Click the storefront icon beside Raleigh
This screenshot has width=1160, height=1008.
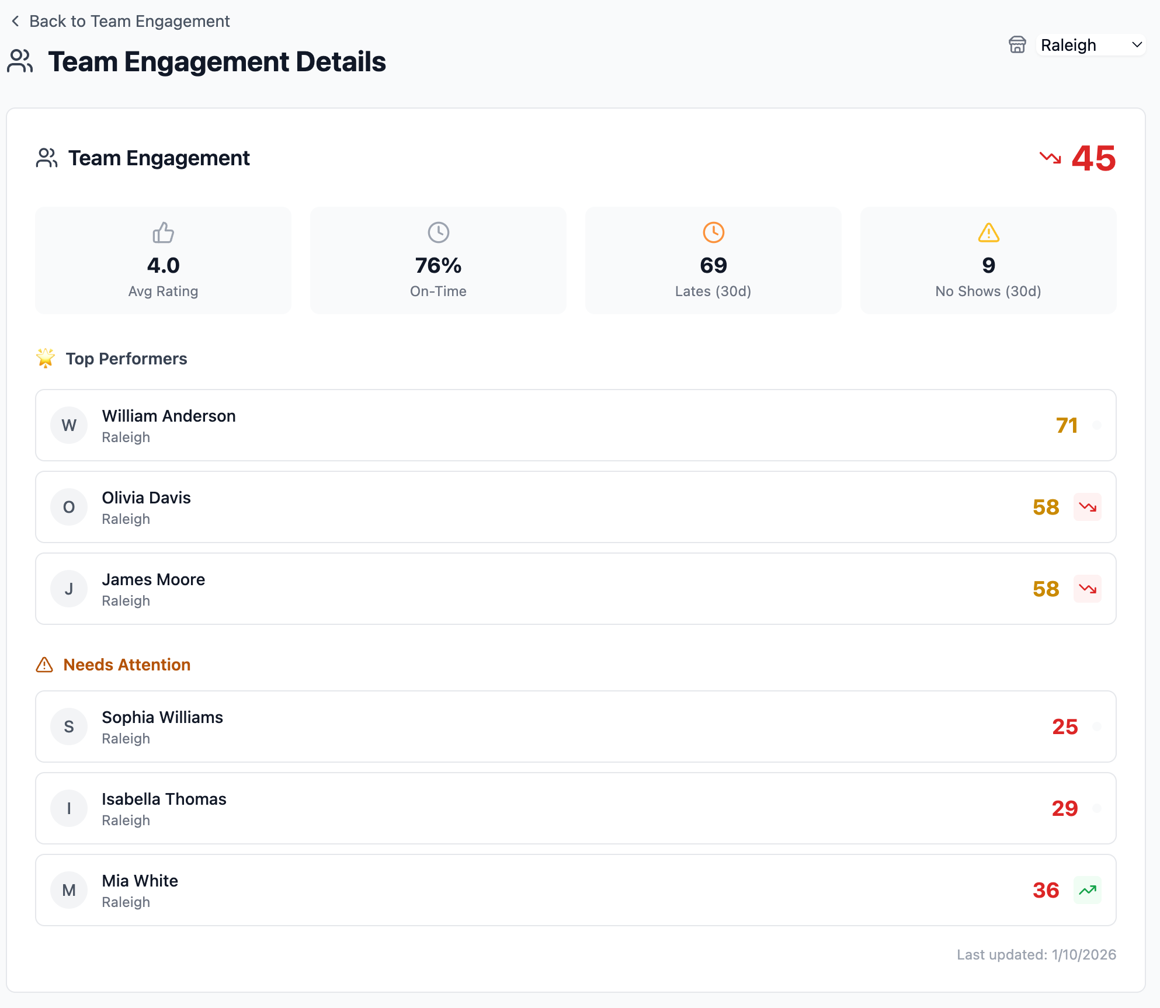(x=1017, y=45)
